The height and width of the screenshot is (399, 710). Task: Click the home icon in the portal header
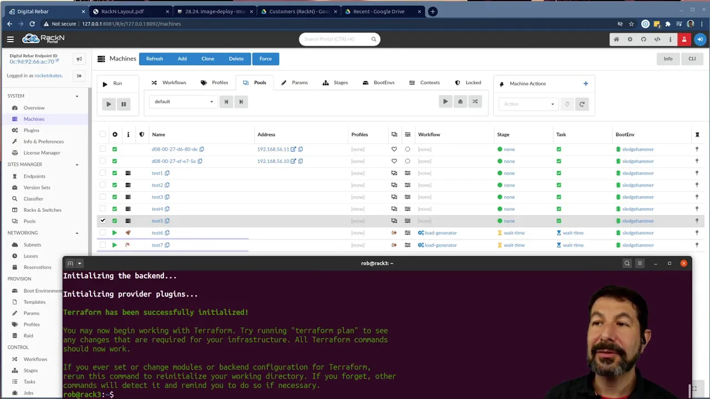pos(616,39)
